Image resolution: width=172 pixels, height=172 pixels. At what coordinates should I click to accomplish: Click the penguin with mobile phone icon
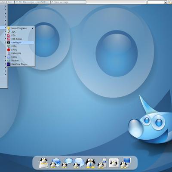(102, 163)
